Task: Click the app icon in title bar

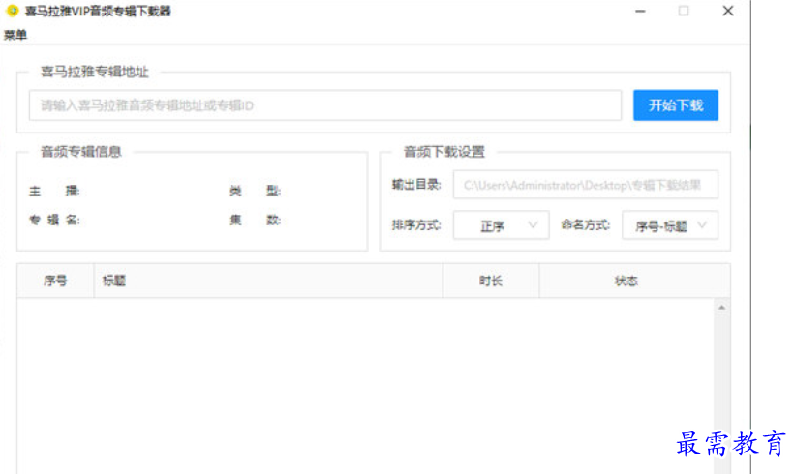Action: coord(13,11)
